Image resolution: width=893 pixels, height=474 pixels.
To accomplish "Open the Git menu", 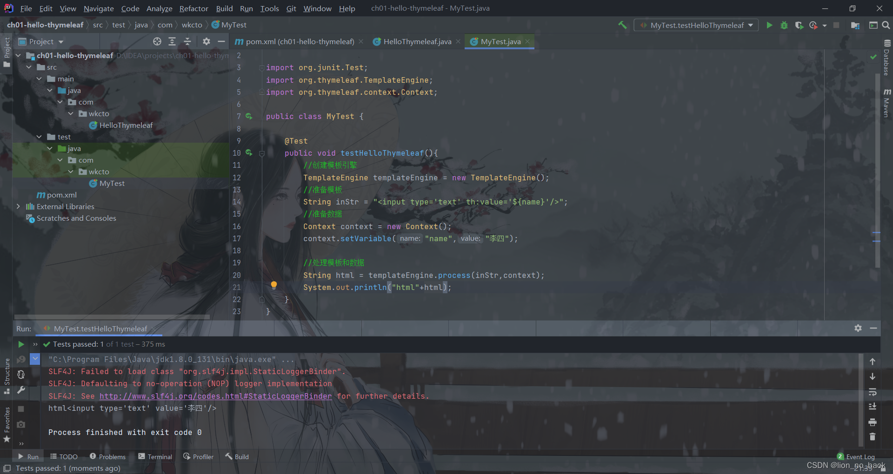I will (291, 8).
